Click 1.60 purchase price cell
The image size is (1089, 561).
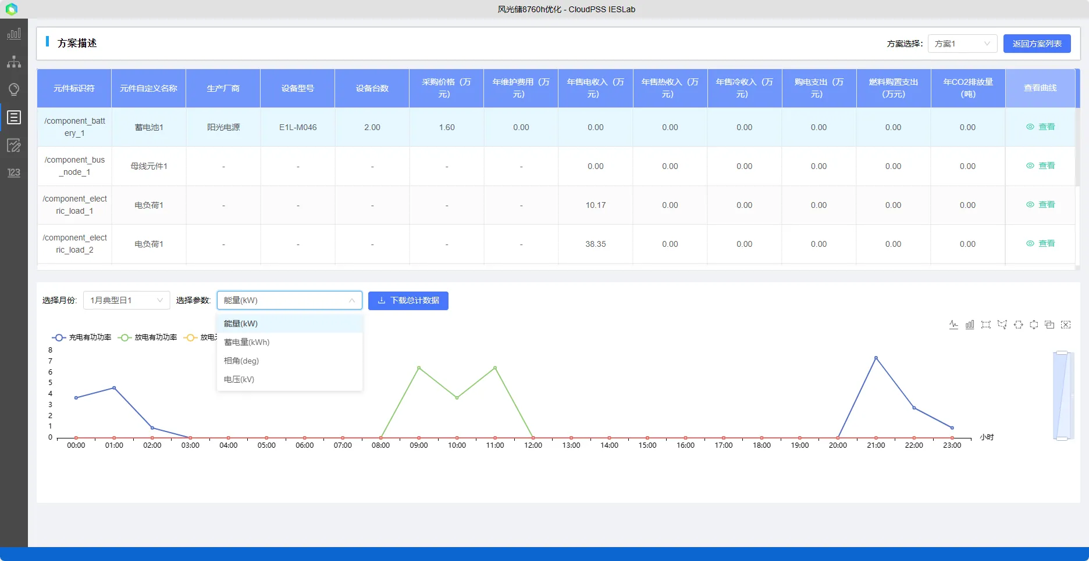coord(447,127)
